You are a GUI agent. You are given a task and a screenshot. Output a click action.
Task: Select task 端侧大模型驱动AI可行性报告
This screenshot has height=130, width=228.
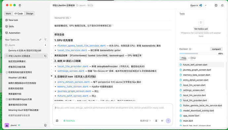pos(22,83)
